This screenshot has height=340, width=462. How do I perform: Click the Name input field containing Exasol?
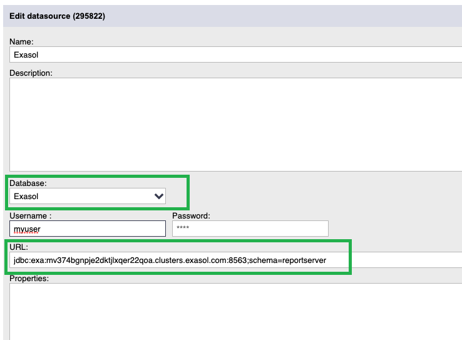click(236, 54)
